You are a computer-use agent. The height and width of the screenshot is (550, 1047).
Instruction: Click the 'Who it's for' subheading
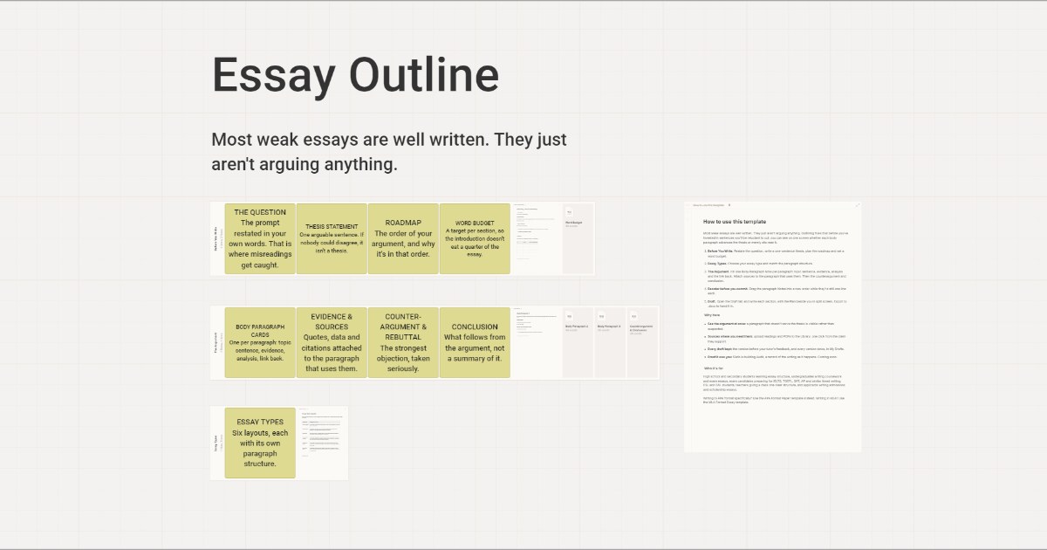(715, 368)
